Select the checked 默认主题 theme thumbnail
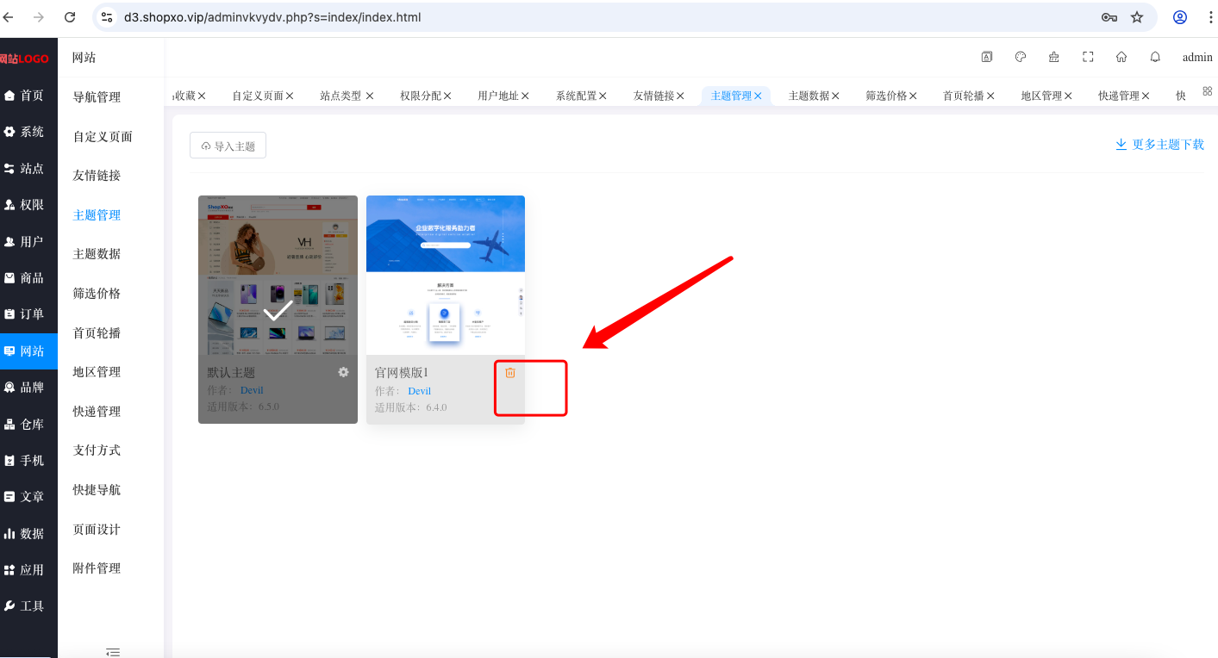The image size is (1218, 658). (278, 275)
